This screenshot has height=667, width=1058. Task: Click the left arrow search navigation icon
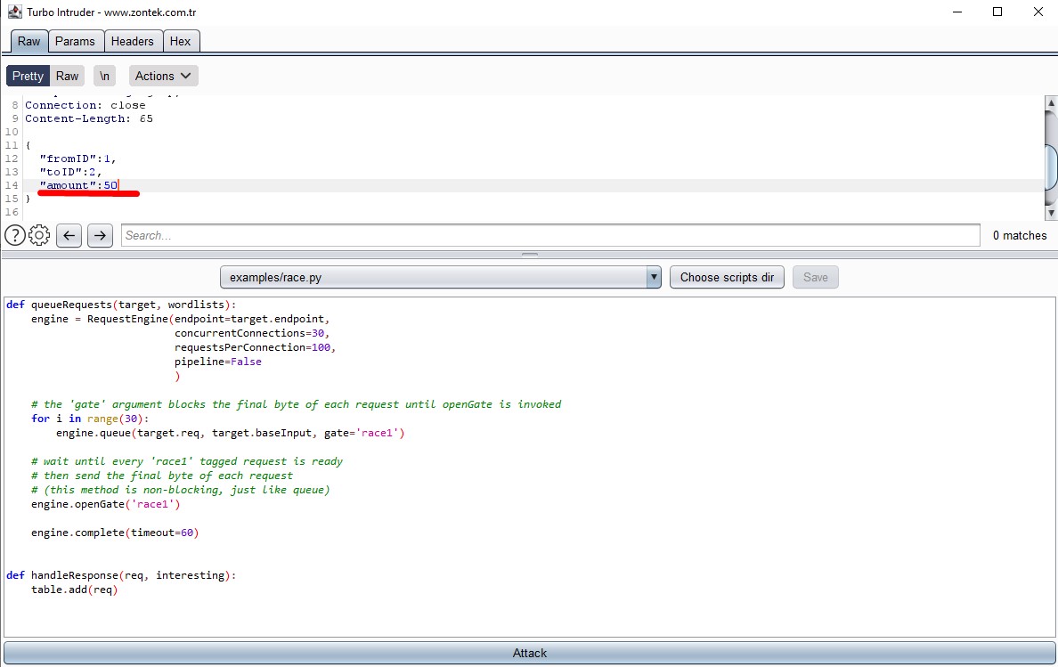click(x=69, y=235)
